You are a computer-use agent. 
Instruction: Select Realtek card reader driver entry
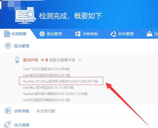(x=55, y=94)
